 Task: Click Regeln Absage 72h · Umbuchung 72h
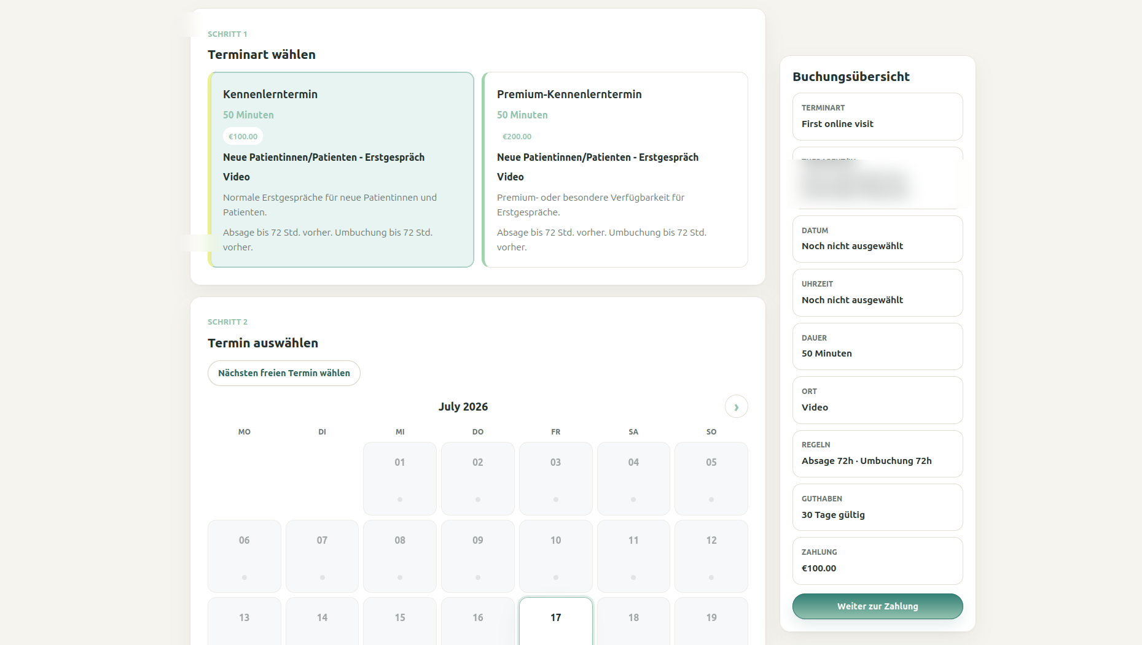click(x=877, y=454)
